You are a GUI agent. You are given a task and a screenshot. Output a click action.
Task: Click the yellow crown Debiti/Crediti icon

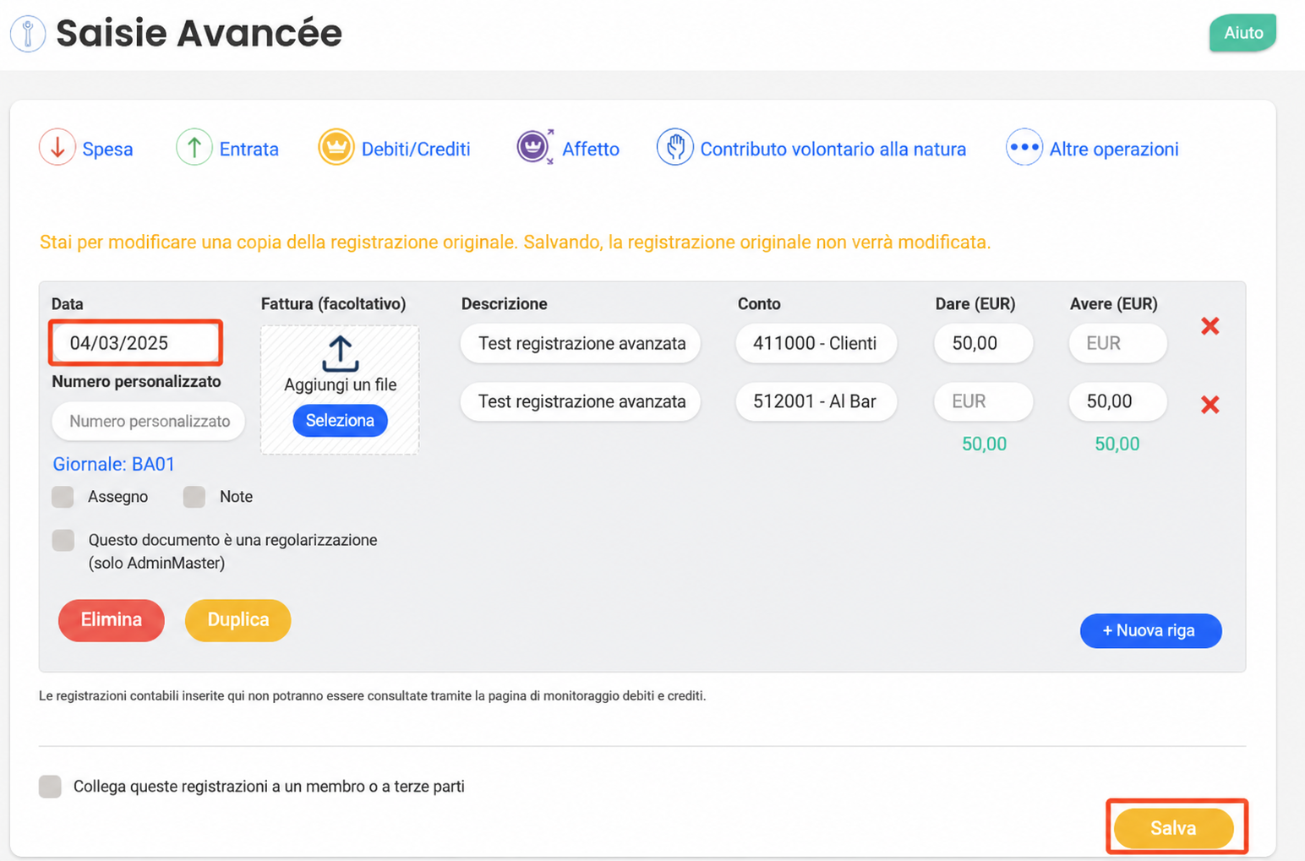pyautogui.click(x=336, y=148)
